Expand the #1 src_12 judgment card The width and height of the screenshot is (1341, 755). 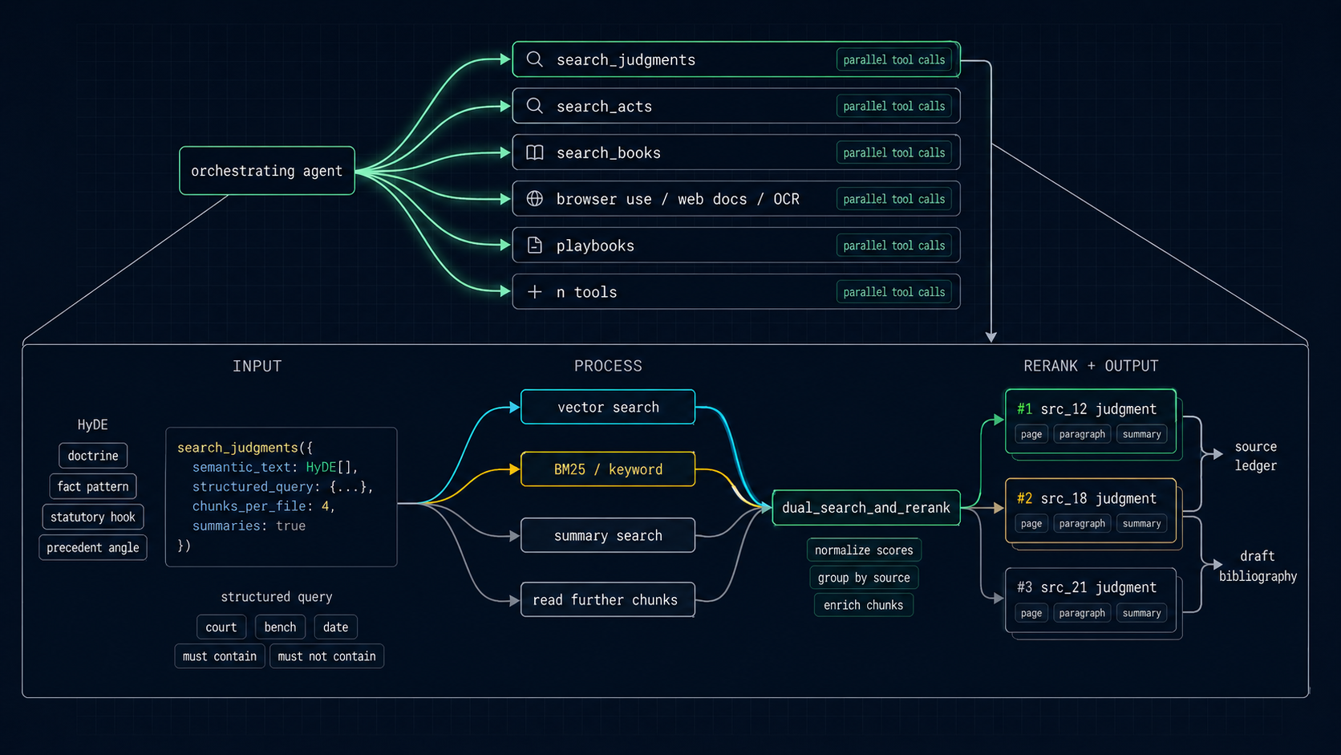(x=1089, y=408)
